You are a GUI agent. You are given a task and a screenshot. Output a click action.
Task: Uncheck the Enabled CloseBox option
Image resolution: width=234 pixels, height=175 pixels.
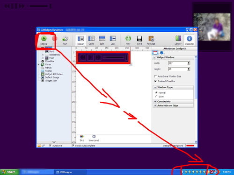coord(155,81)
